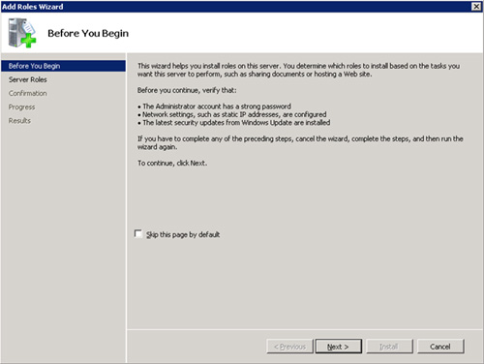Continue with the Next button
Image resolution: width=484 pixels, height=364 pixels.
coord(338,347)
